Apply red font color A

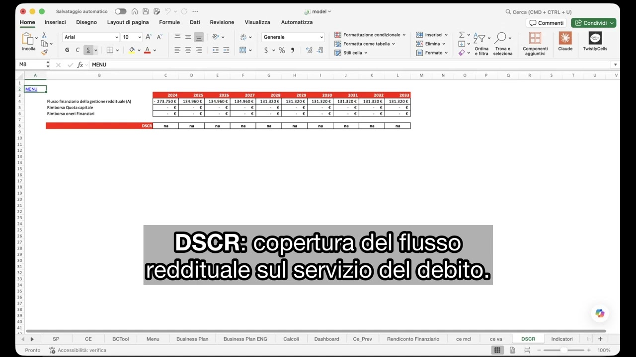[x=147, y=50]
